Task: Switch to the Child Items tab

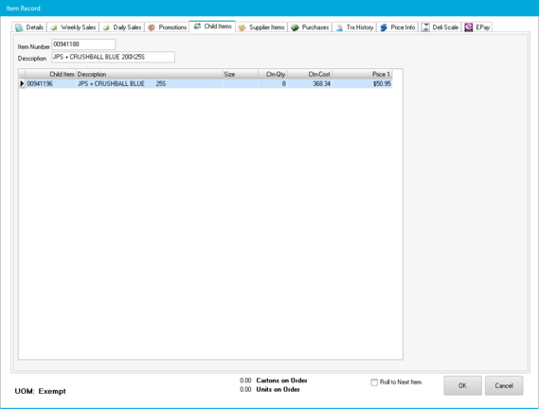Action: tap(212, 27)
